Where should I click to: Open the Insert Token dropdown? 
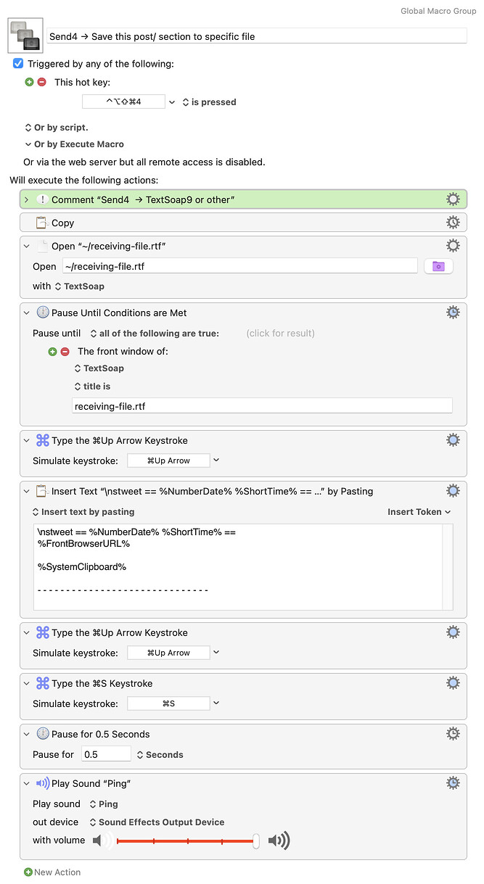point(419,511)
